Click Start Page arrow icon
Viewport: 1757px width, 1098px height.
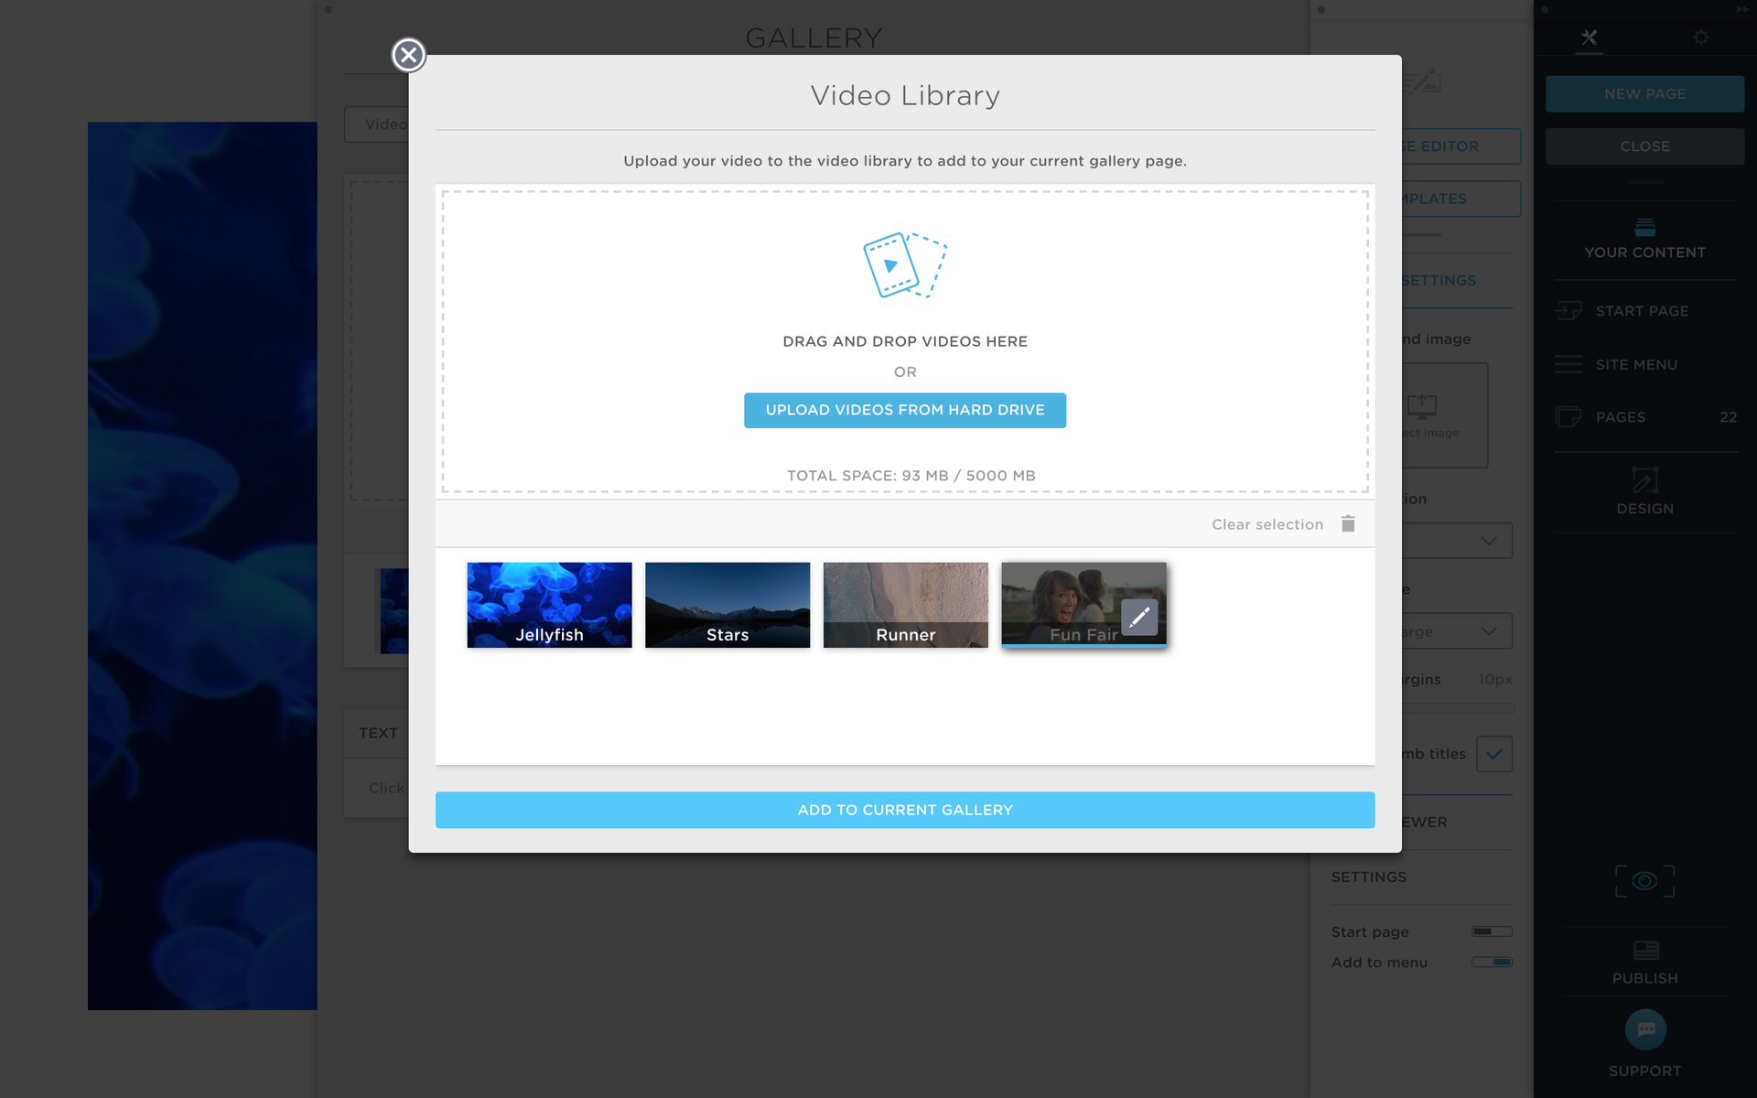pyautogui.click(x=1568, y=311)
